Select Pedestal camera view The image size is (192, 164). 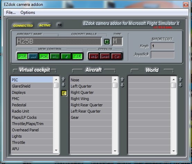pos(32,105)
